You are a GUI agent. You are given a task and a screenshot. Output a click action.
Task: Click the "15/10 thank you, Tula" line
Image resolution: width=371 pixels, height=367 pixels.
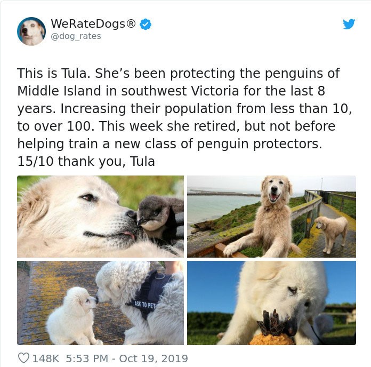click(x=86, y=162)
